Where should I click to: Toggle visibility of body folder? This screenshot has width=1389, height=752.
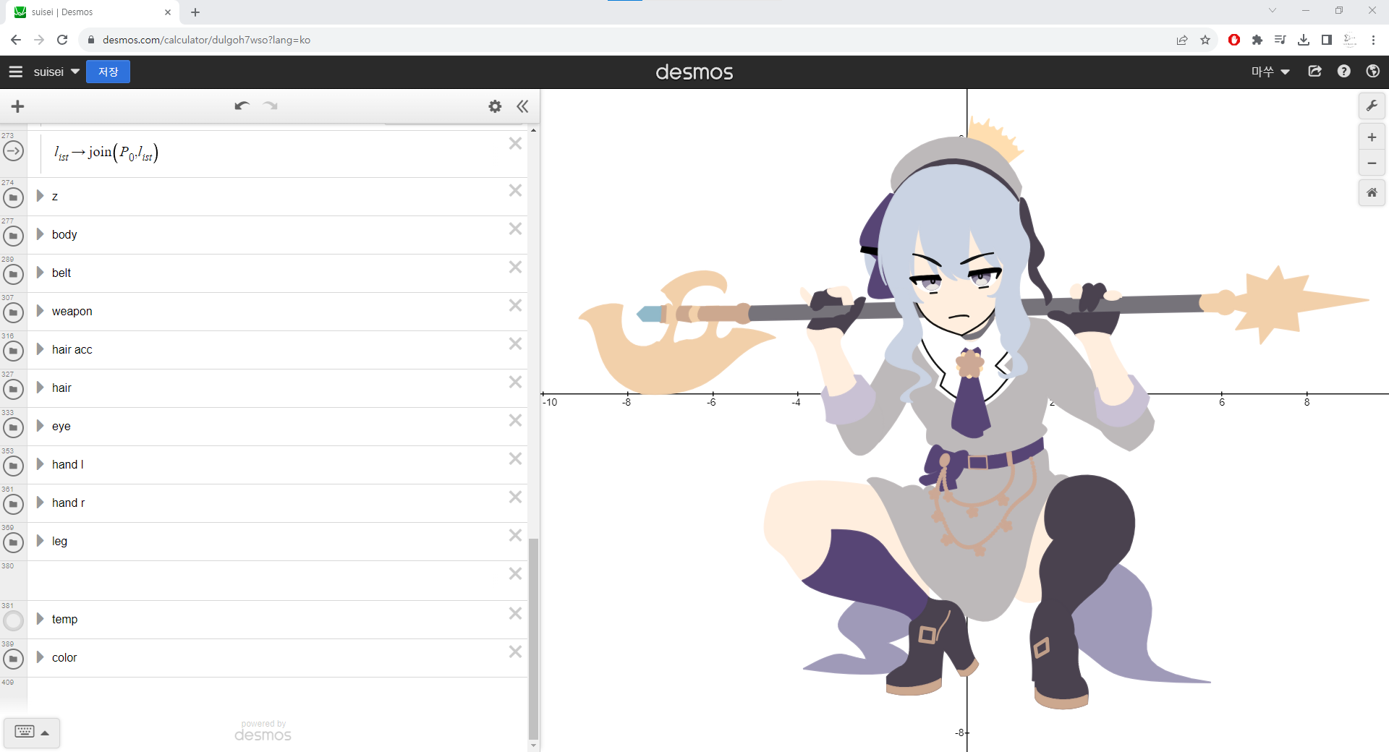13,236
